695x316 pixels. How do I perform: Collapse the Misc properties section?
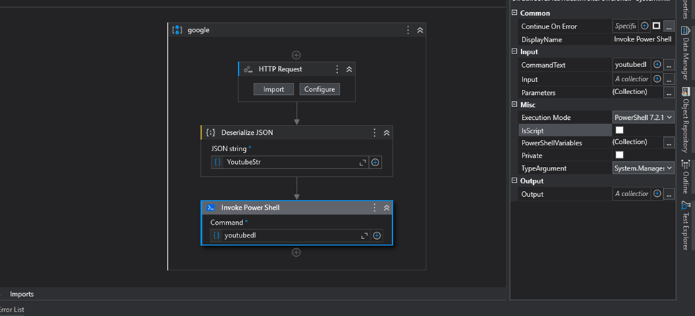[x=514, y=105]
